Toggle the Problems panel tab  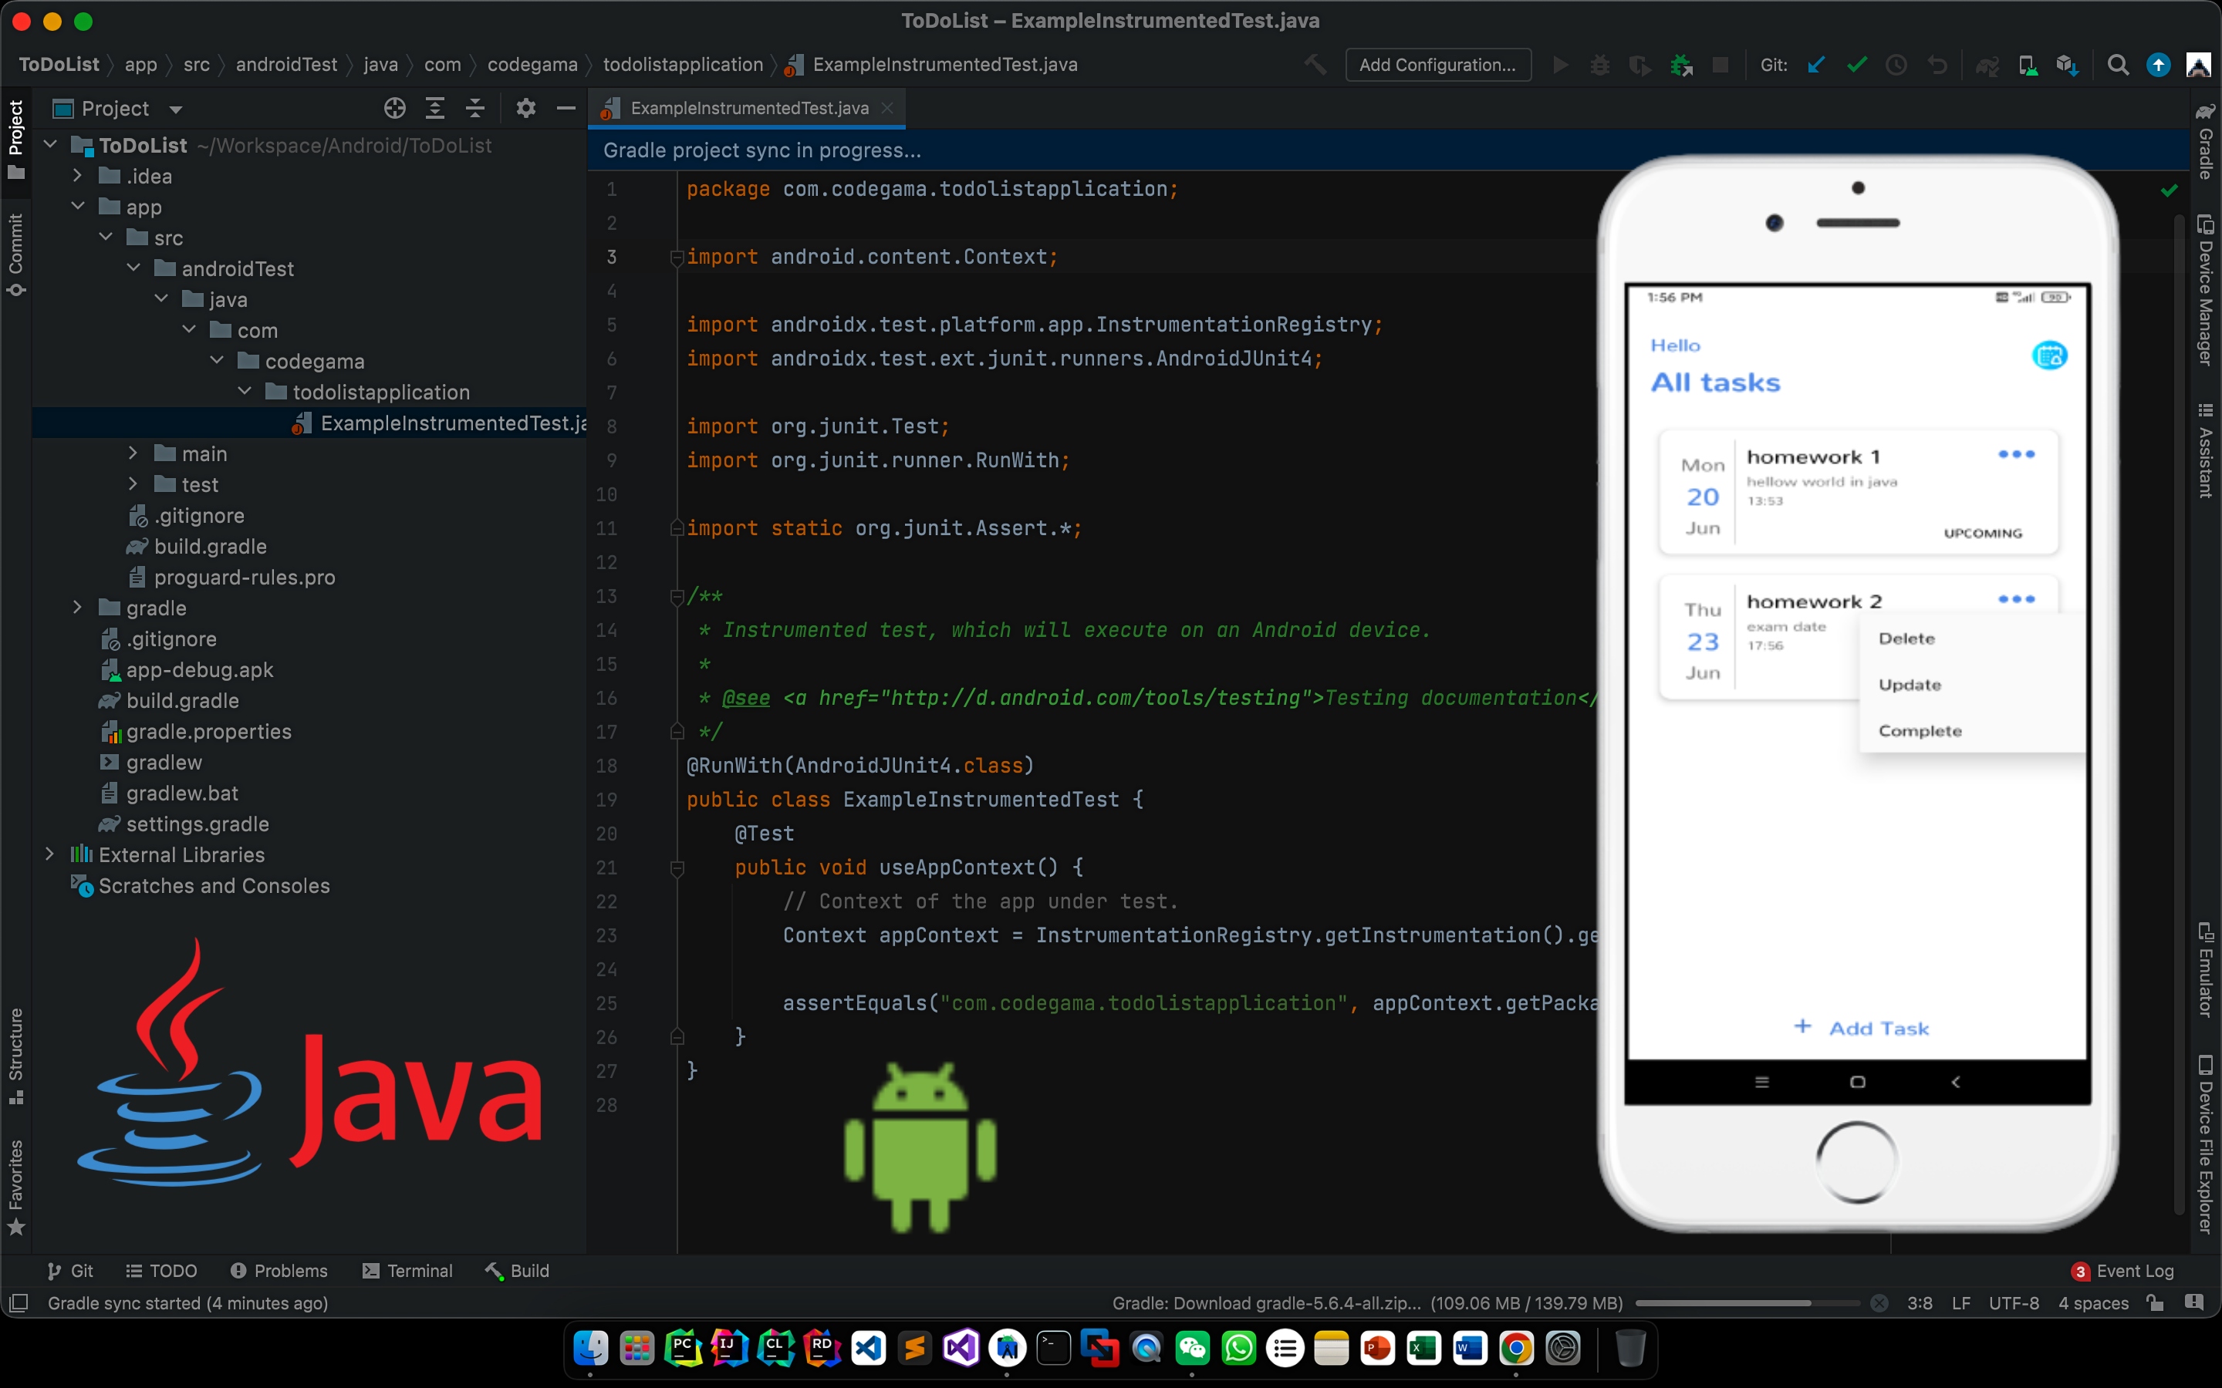(277, 1270)
